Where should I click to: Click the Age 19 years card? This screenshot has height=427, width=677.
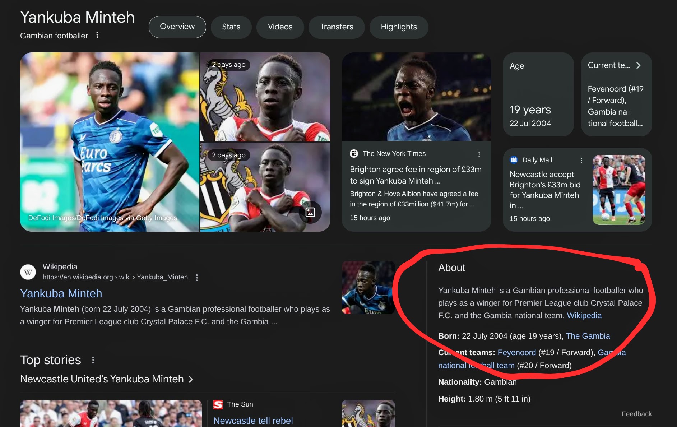[538, 94]
